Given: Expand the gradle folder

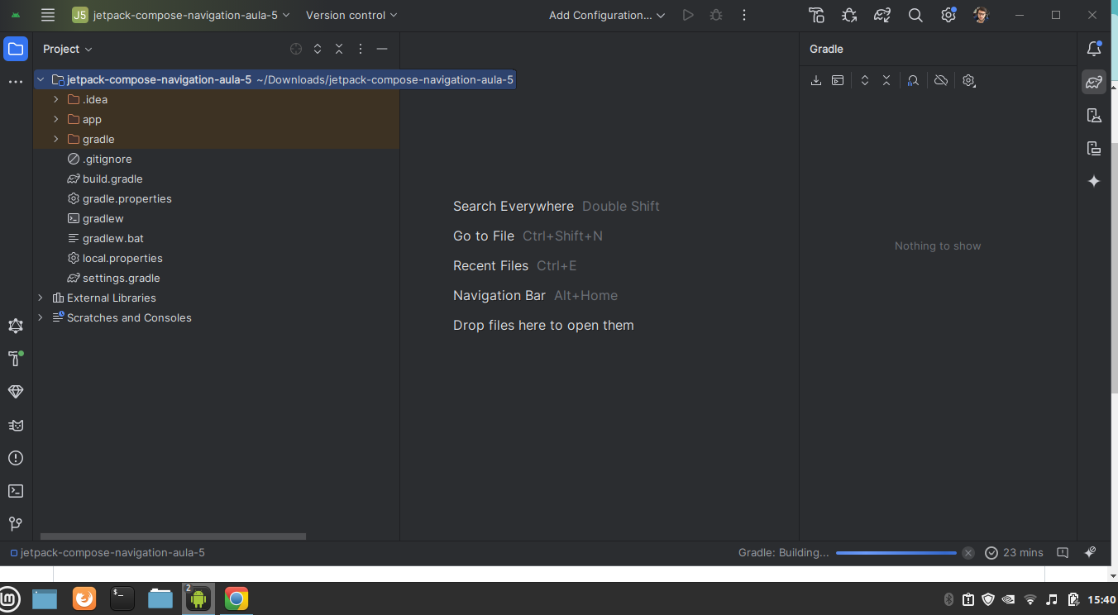Looking at the screenshot, I should [55, 139].
